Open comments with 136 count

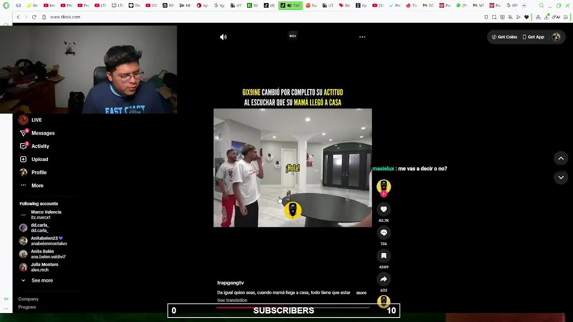384,232
